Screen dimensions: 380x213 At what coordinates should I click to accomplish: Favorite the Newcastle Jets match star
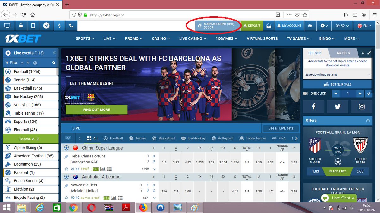(x=66, y=198)
